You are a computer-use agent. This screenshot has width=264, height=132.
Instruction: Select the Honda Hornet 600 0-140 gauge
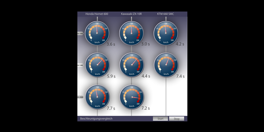[x=97, y=65]
